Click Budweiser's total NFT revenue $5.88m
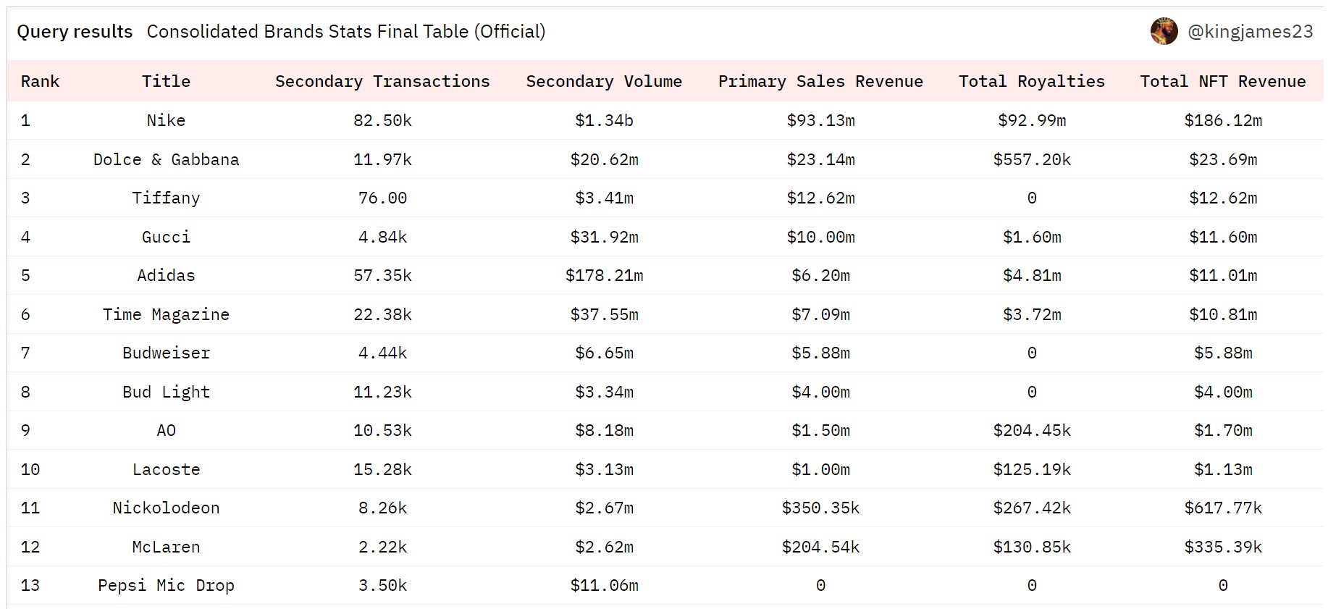Viewport: 1328px width, 609px height. [x=1223, y=353]
